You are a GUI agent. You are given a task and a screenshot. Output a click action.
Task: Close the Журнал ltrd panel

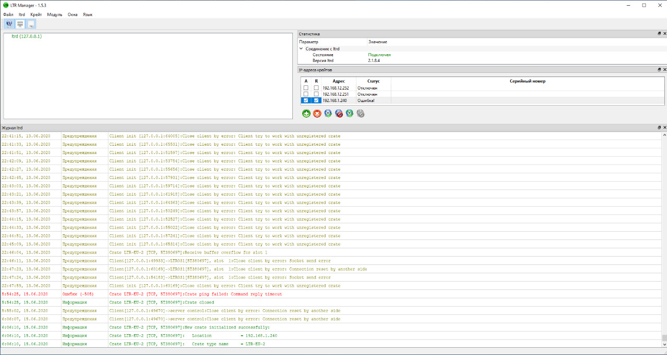(664, 128)
